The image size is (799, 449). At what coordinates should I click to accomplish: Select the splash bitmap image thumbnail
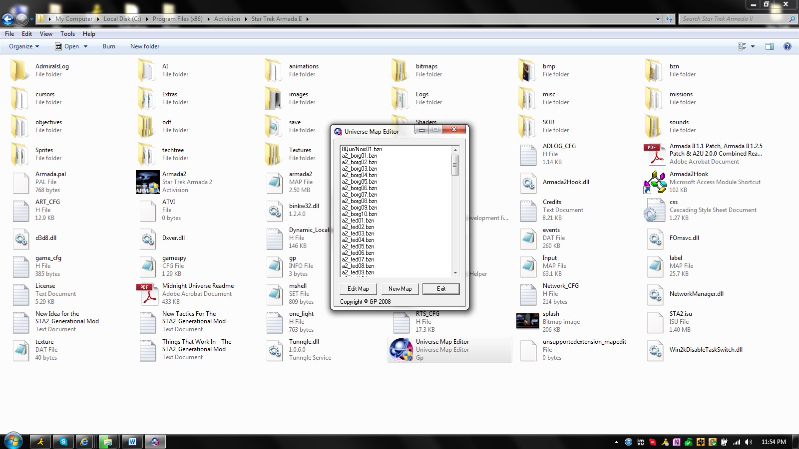tap(528, 321)
